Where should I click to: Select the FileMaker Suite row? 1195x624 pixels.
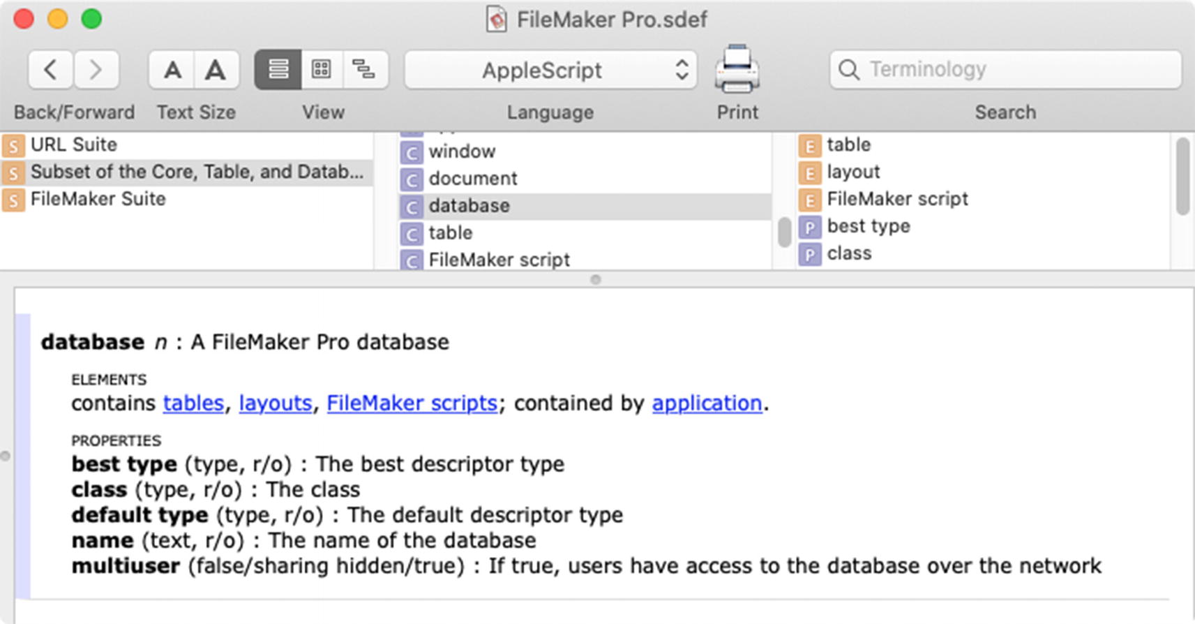tap(186, 199)
